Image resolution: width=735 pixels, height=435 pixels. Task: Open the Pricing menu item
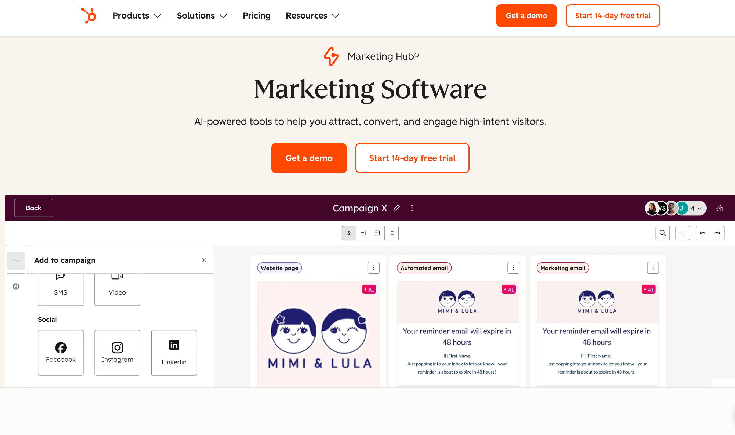point(257,16)
